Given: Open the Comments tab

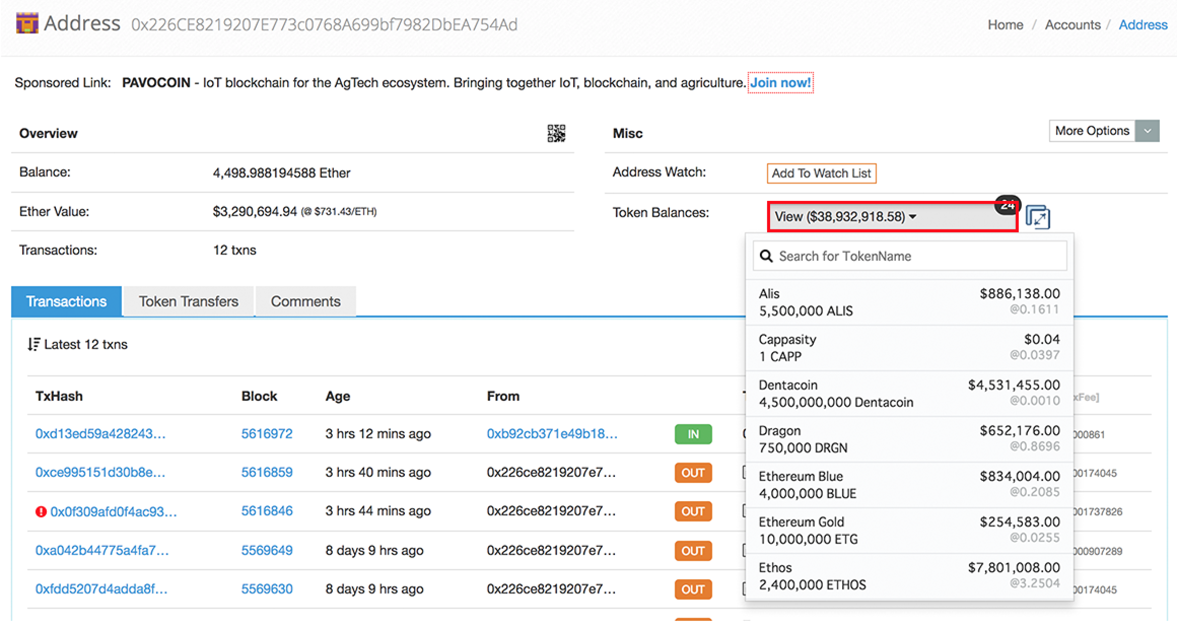Looking at the screenshot, I should [x=305, y=301].
